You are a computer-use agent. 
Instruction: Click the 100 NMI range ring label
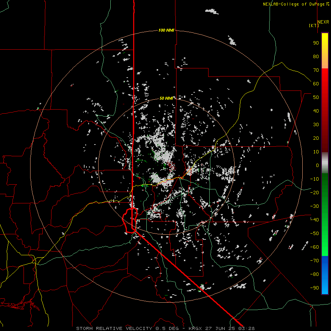tap(166, 30)
